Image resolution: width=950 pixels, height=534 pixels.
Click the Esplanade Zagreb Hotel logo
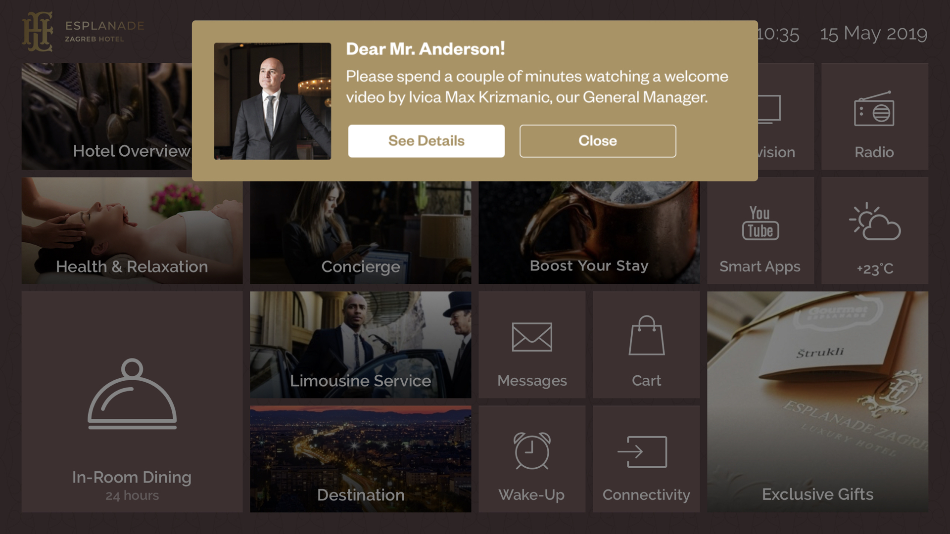(83, 32)
